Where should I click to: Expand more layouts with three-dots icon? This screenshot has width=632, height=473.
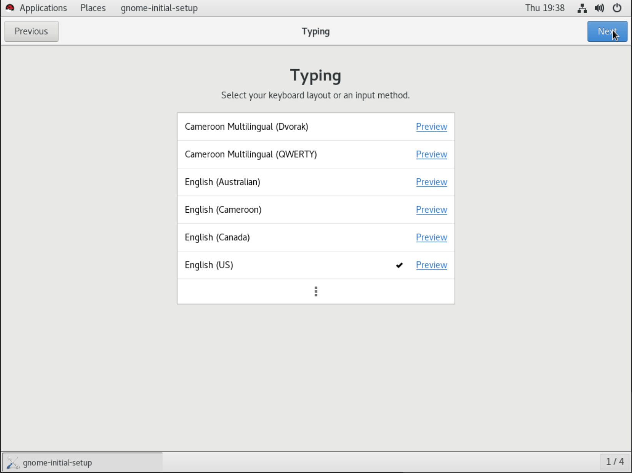click(x=316, y=291)
